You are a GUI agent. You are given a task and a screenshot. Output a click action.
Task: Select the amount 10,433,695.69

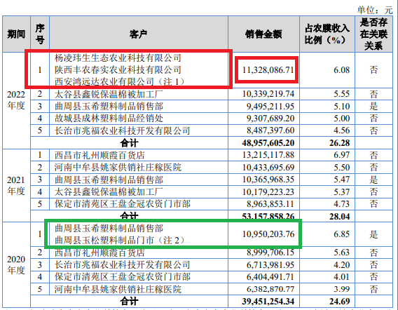coord(268,167)
